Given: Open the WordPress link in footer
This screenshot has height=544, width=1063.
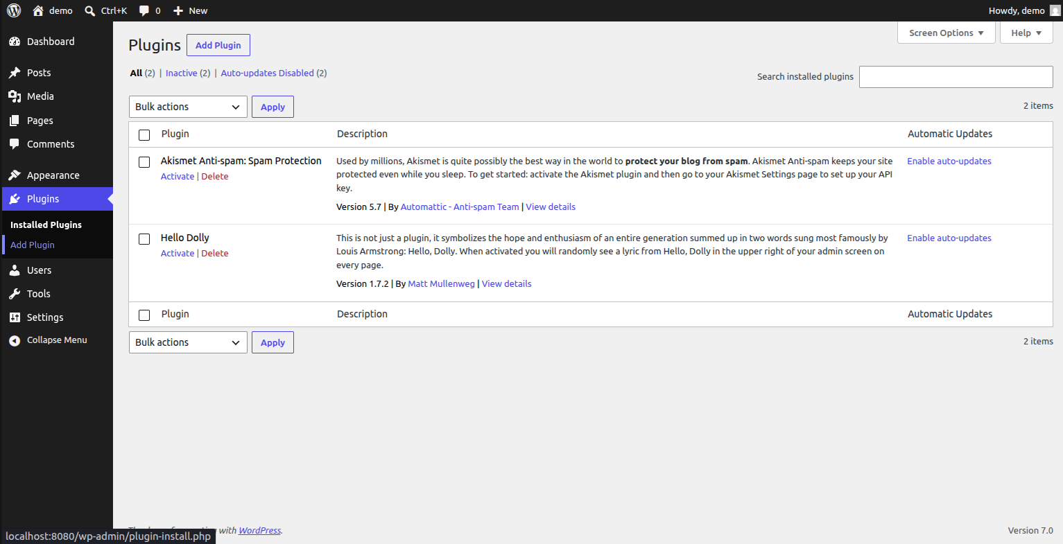Looking at the screenshot, I should [260, 530].
